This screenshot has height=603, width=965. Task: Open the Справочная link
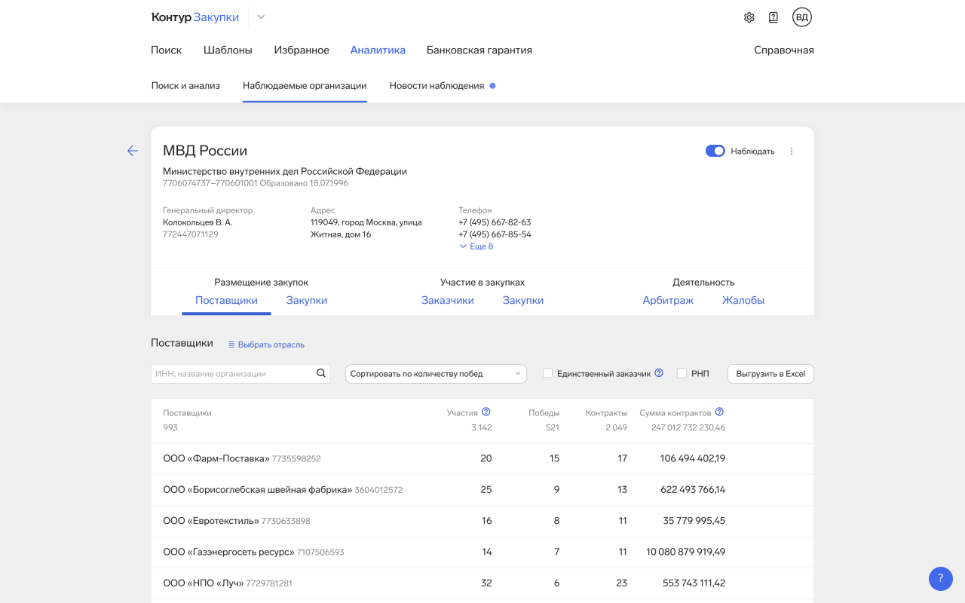(x=784, y=50)
